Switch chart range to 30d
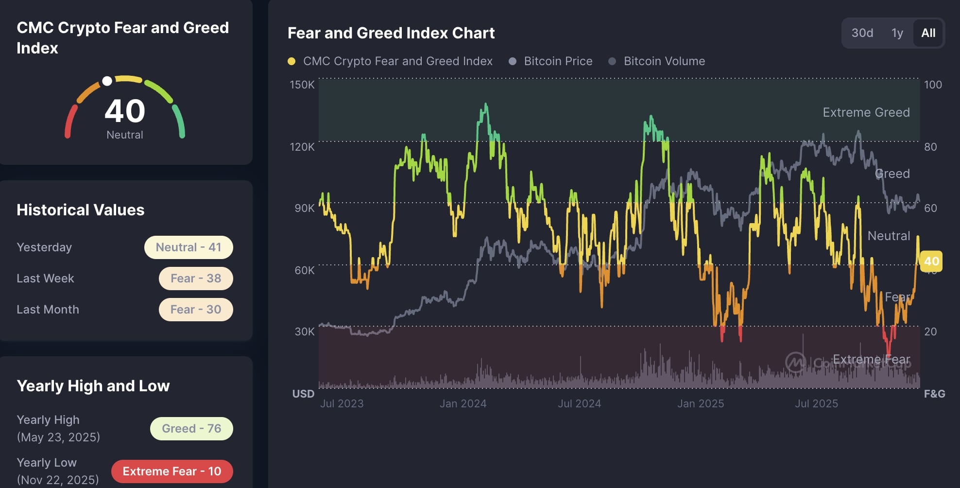 pyautogui.click(x=862, y=33)
